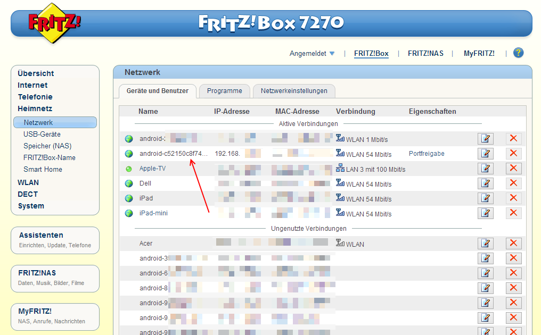This screenshot has height=335, width=541.
Task: Click the Eigenschaften column header
Action: [432, 111]
